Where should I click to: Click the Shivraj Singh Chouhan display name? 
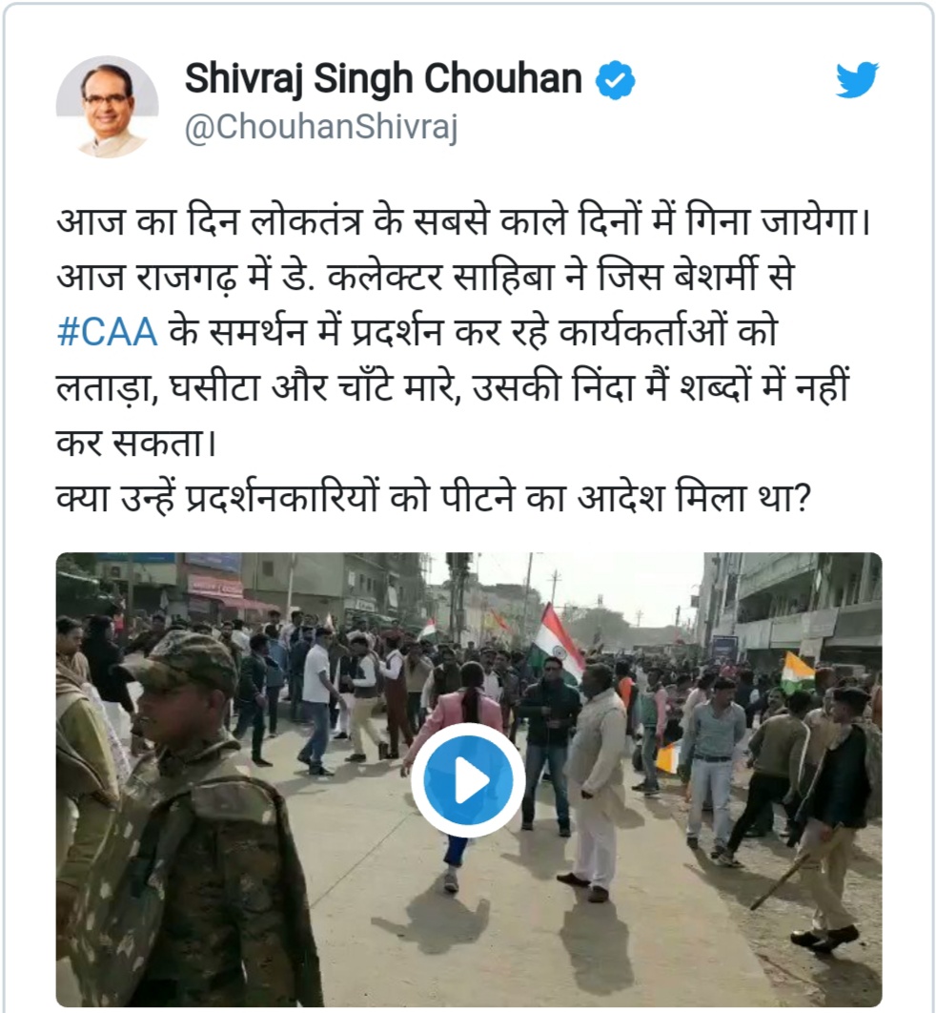pyautogui.click(x=383, y=79)
